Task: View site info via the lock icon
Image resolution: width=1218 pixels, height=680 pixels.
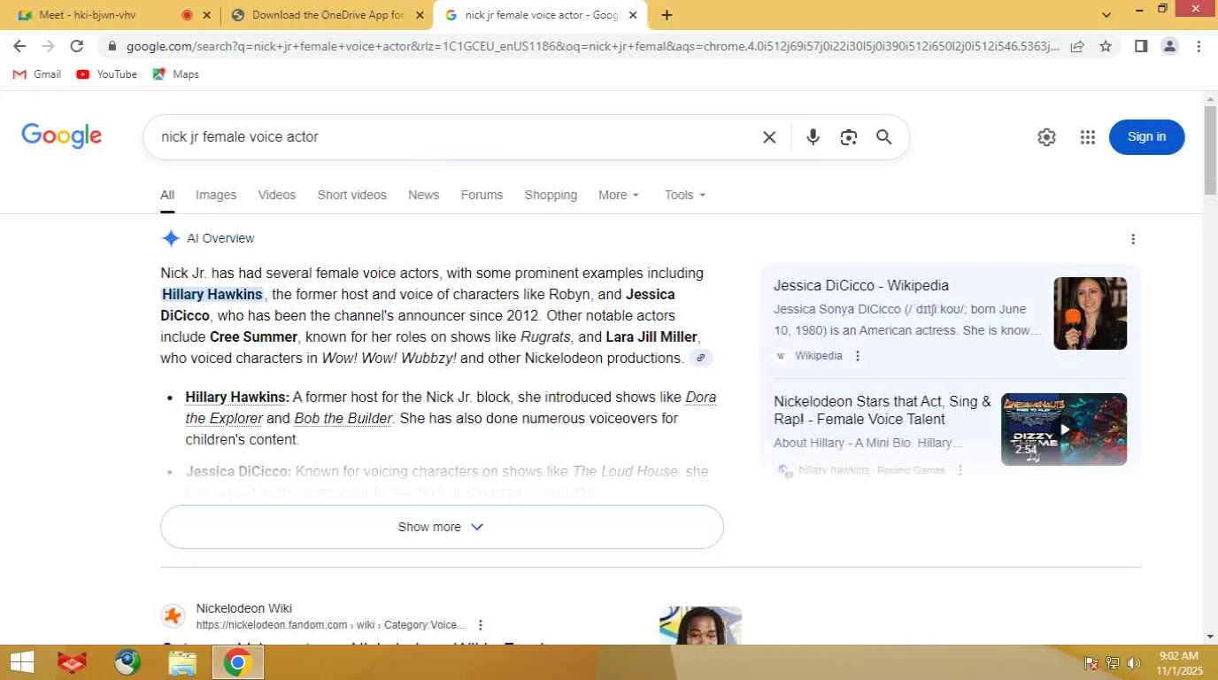Action: [112, 46]
